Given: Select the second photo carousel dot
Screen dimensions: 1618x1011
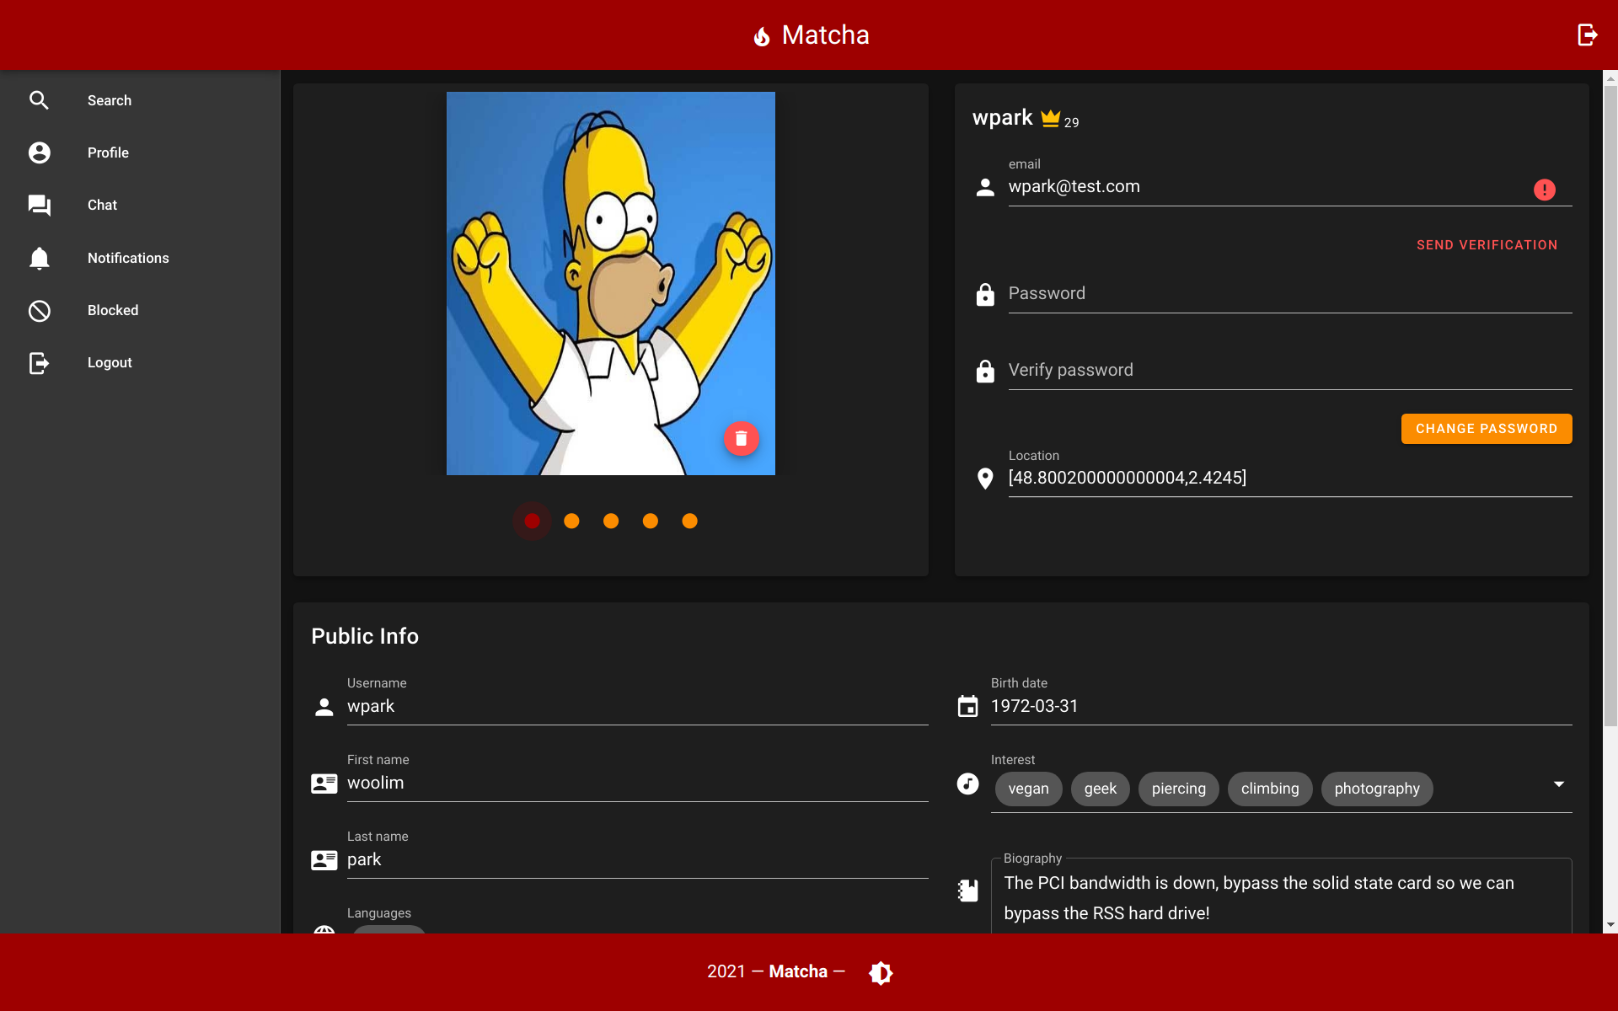Looking at the screenshot, I should coord(571,522).
